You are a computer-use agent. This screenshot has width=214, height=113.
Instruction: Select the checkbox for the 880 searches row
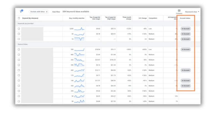coord(19,55)
